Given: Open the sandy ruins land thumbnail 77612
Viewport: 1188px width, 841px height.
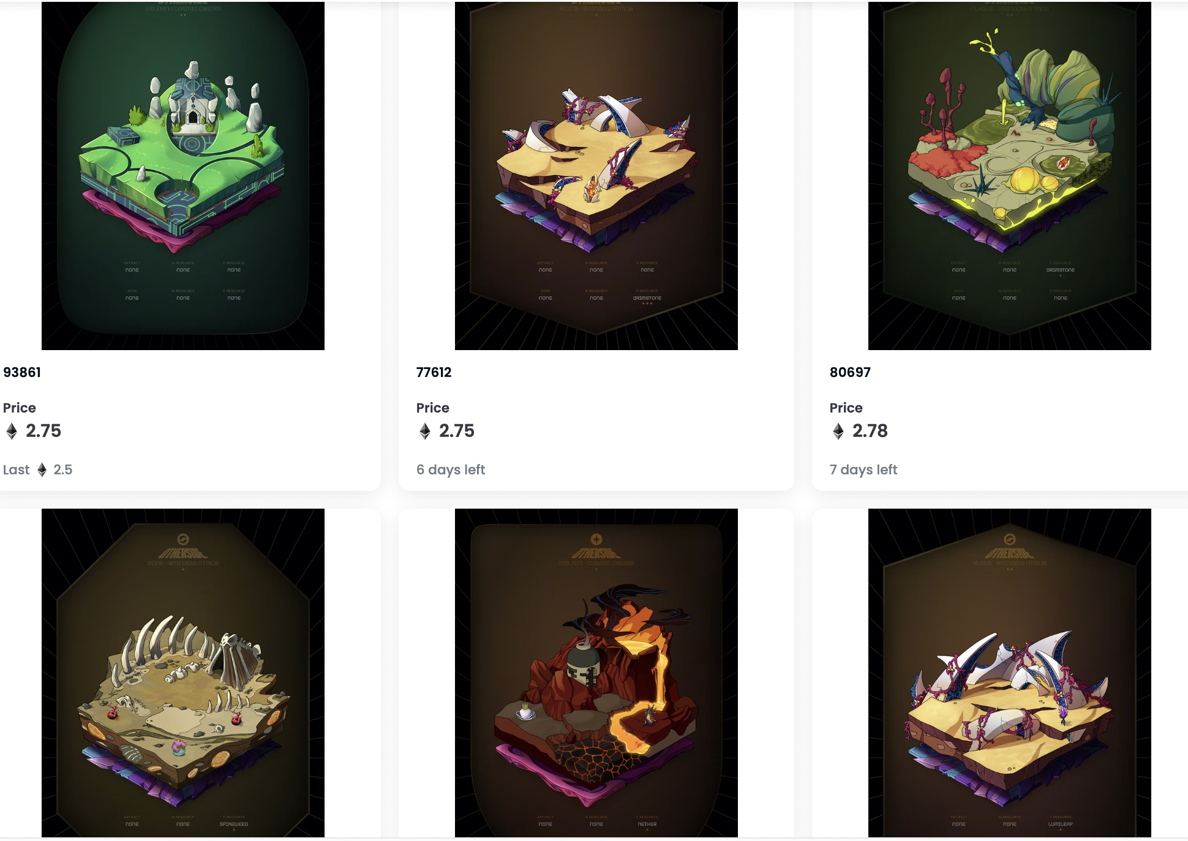Looking at the screenshot, I should 596,176.
